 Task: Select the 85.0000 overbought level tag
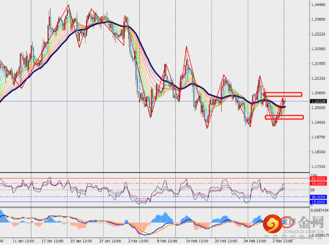(318, 178)
